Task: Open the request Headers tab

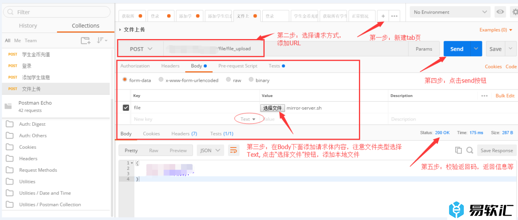Action: click(x=170, y=66)
